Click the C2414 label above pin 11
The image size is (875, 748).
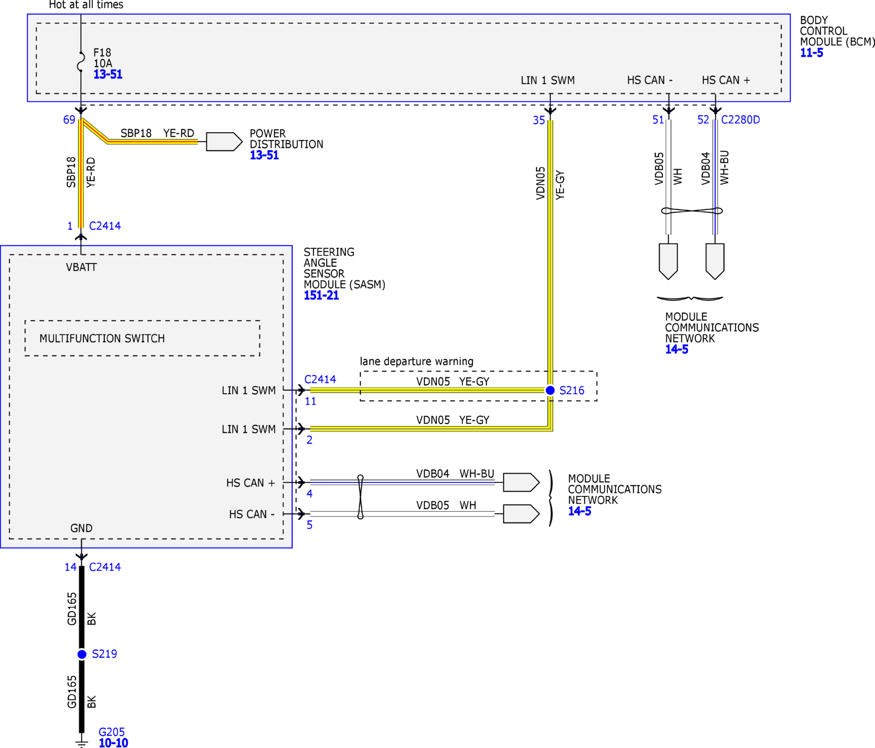(x=320, y=379)
